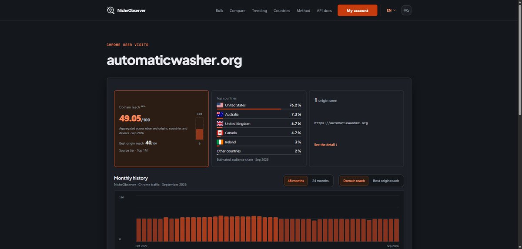The width and height of the screenshot is (522, 249).
Task: Click the Australia flag icon
Action: click(220, 114)
